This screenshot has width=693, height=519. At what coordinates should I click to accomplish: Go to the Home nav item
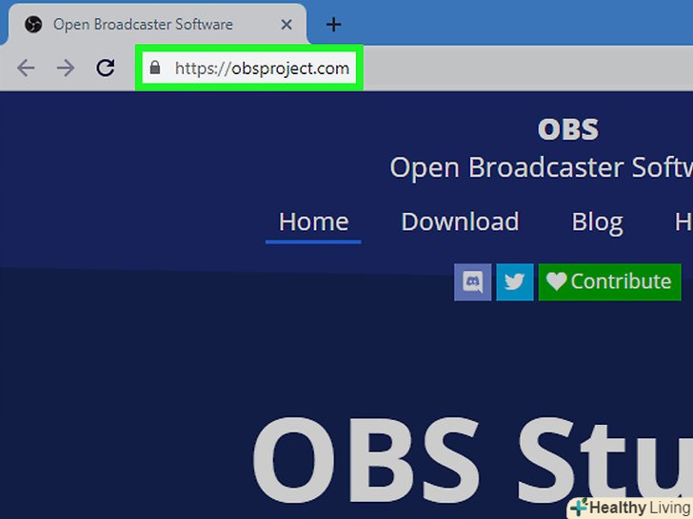[313, 222]
